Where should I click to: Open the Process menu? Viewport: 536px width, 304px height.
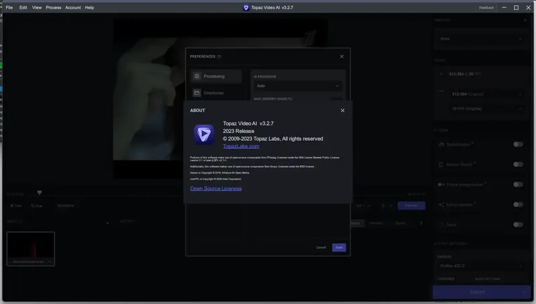coord(54,7)
